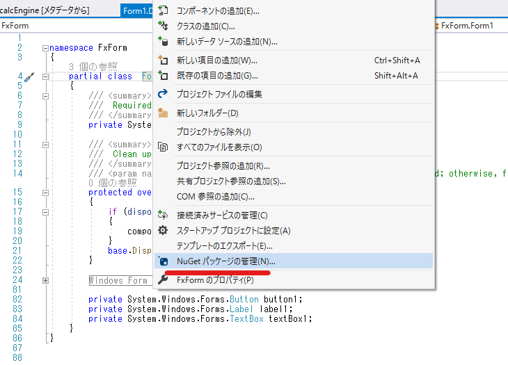Image resolution: width=508 pixels, height=365 pixels.
Task: Switch to the calcEngine [メタデータから] tab
Action: [45, 10]
